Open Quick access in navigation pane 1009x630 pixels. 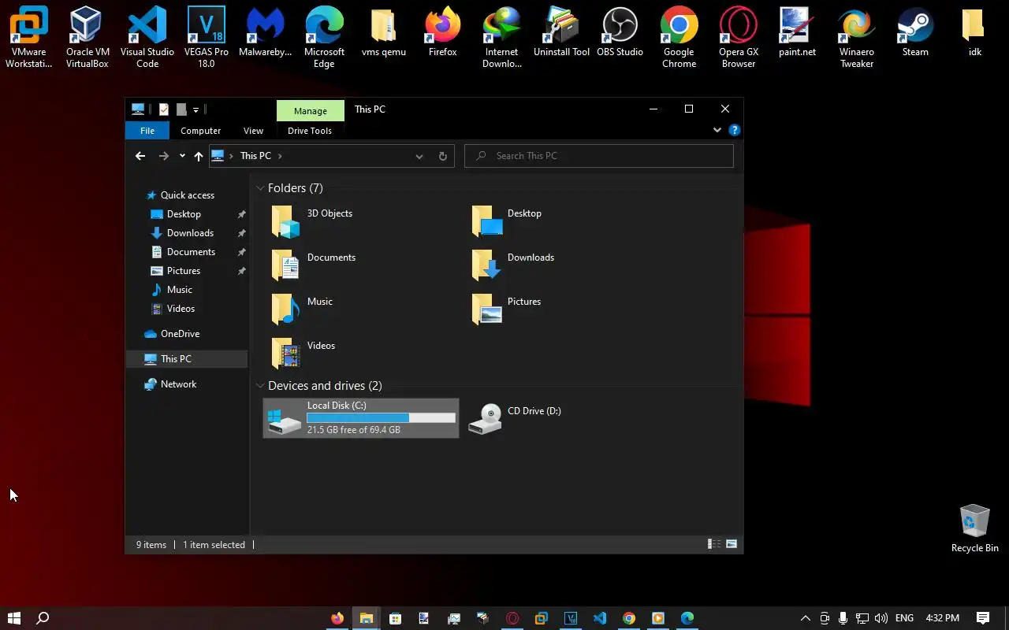click(187, 195)
